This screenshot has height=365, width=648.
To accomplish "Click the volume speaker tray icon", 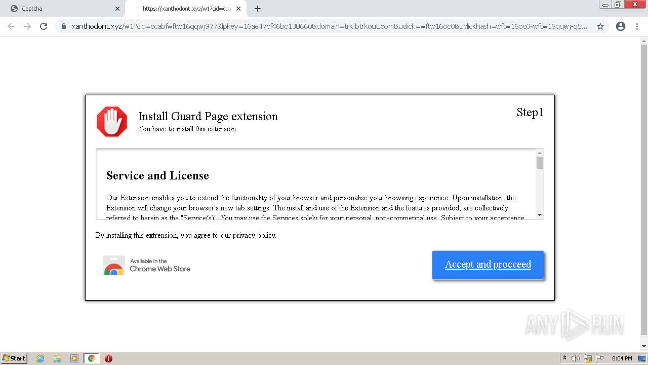I will pos(576,358).
